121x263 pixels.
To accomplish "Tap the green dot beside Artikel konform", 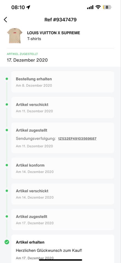I will coord(7,165).
